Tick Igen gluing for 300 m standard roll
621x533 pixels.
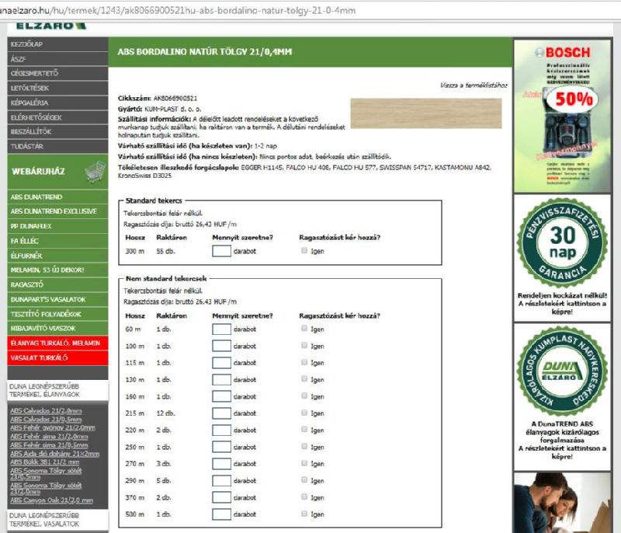coord(304,250)
